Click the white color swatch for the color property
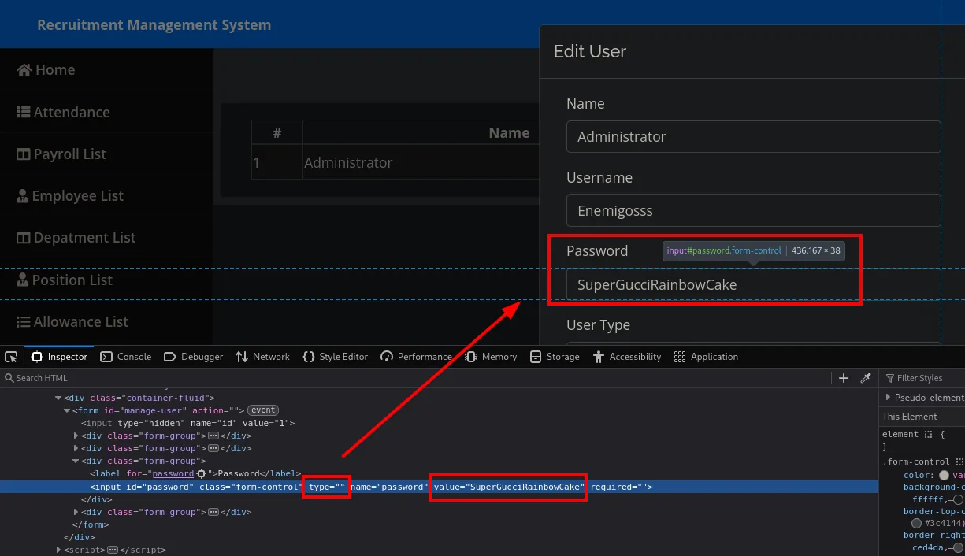 tap(944, 475)
